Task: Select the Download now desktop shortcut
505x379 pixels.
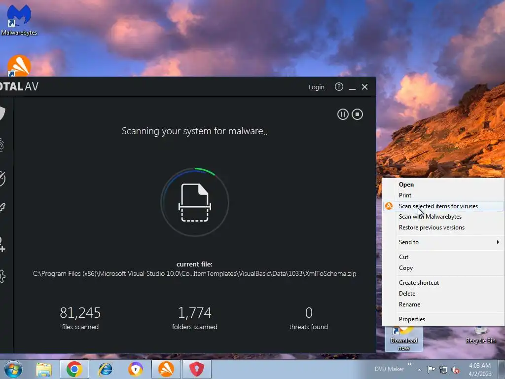Action: 403,339
